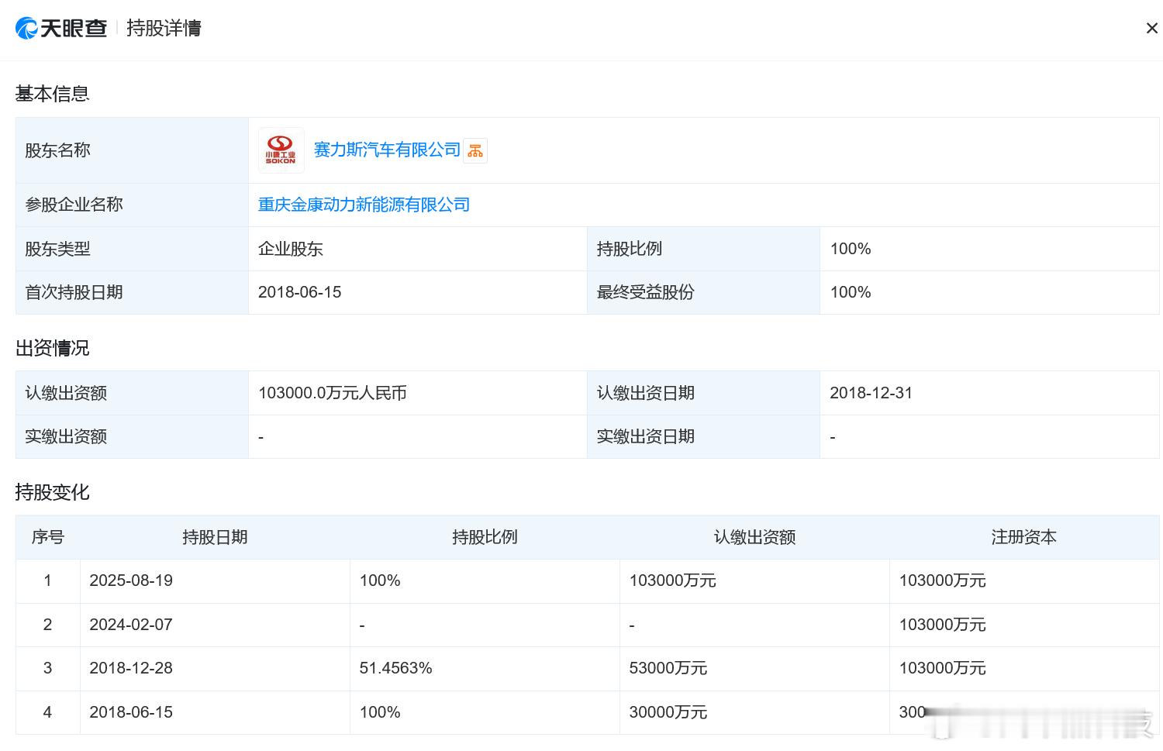Select 最终受益股份 100% value

851,292
